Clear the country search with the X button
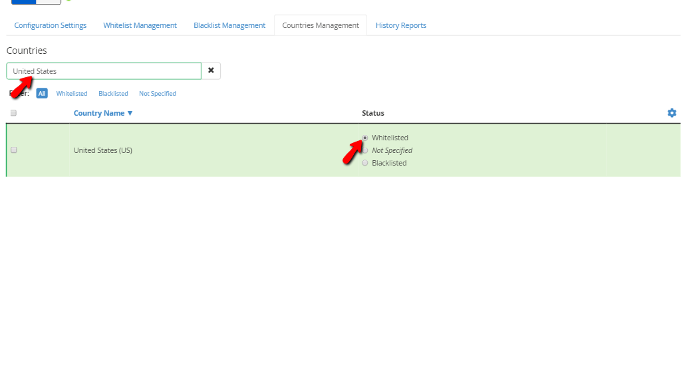681x383 pixels. [x=211, y=70]
